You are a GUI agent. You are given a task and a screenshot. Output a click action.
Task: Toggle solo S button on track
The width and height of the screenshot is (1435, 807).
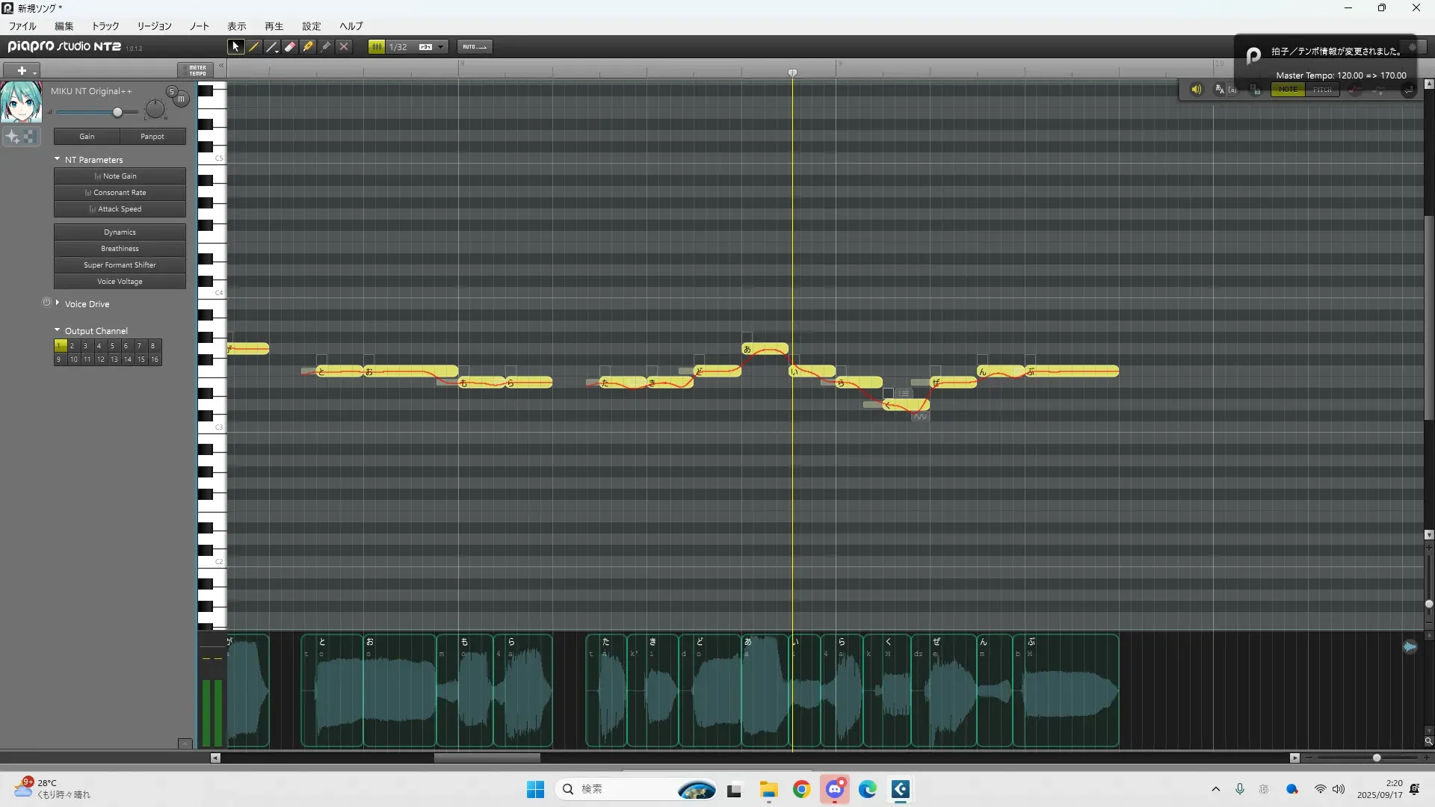pyautogui.click(x=172, y=91)
